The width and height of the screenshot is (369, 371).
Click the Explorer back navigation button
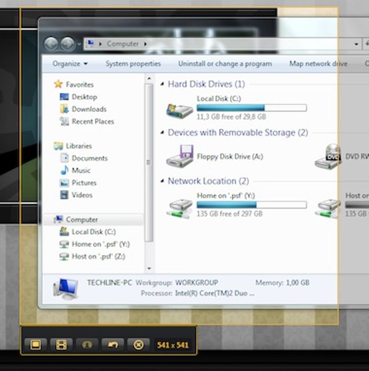pos(51,44)
